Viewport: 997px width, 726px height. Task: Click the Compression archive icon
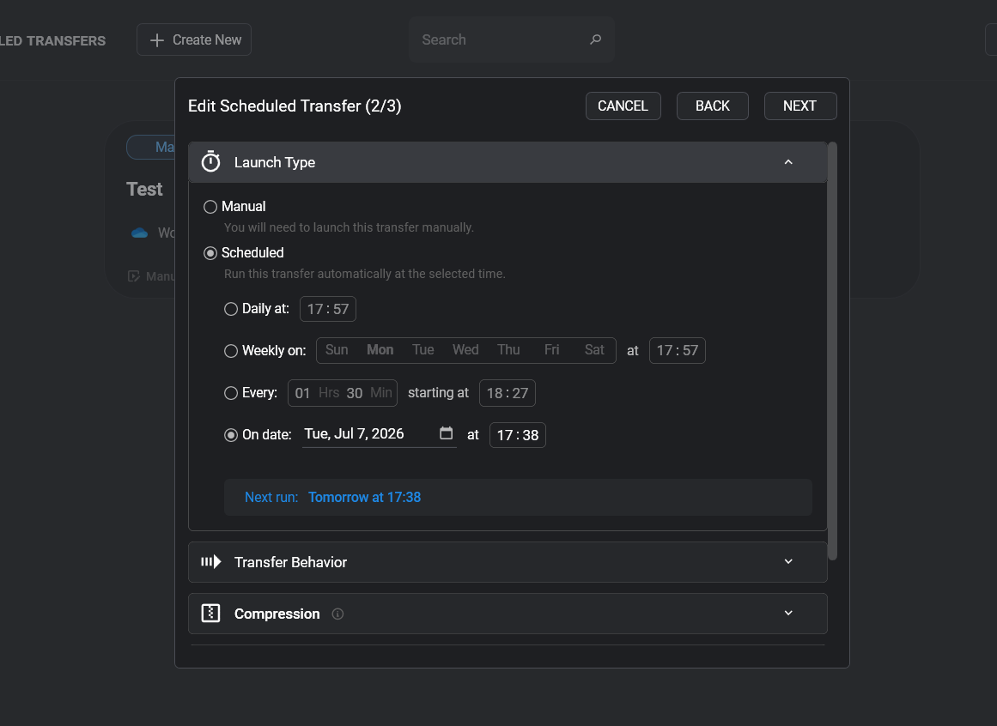[210, 613]
